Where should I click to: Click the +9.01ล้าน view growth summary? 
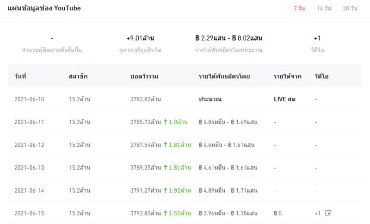(140, 38)
